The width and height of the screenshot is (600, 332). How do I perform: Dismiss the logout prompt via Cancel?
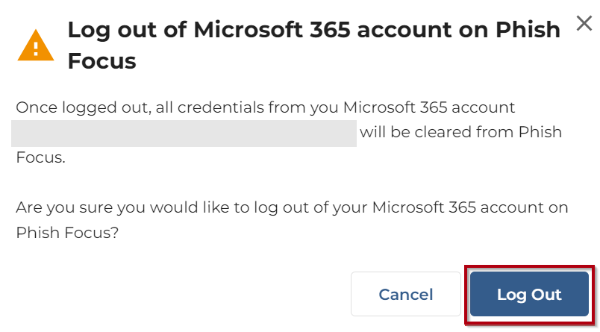[405, 294]
